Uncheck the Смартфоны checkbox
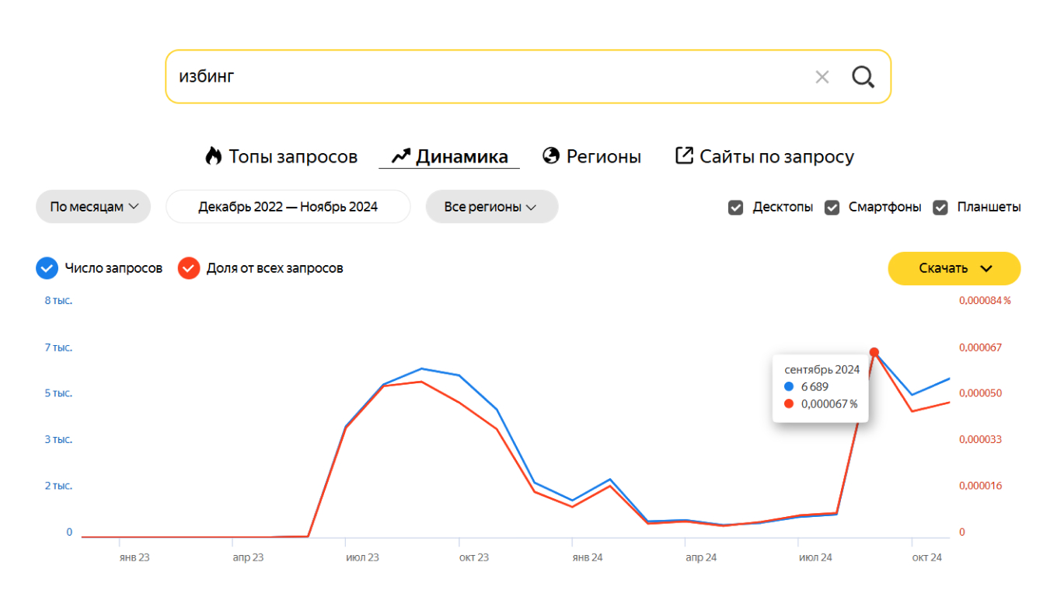 click(x=832, y=208)
